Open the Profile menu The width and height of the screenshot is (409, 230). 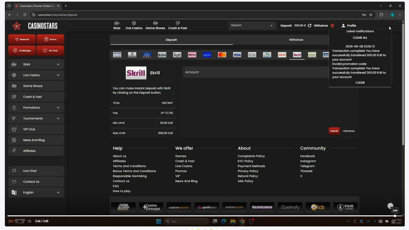(349, 26)
